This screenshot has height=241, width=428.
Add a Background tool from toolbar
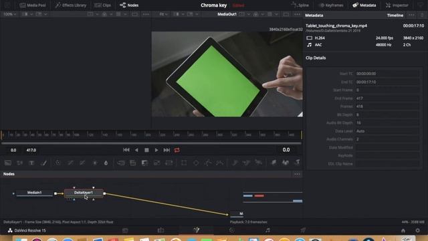(8, 163)
